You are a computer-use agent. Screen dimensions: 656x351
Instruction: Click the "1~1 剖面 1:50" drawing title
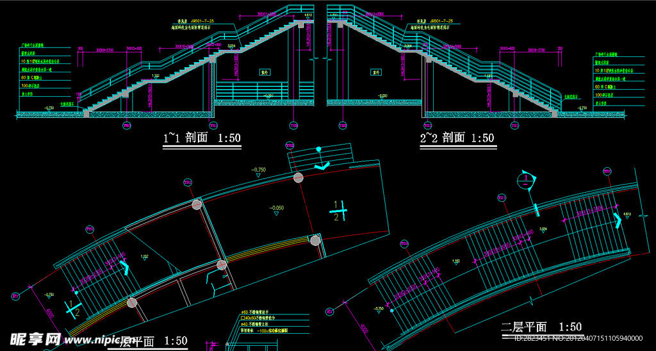coord(202,138)
